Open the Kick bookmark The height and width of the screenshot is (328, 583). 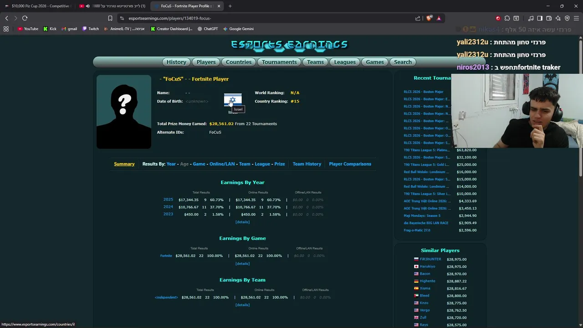pos(50,29)
